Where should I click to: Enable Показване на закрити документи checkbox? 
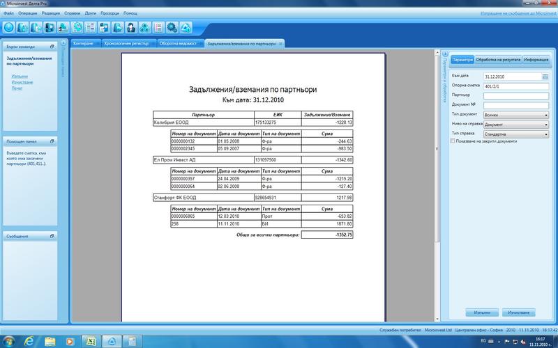tap(454, 141)
